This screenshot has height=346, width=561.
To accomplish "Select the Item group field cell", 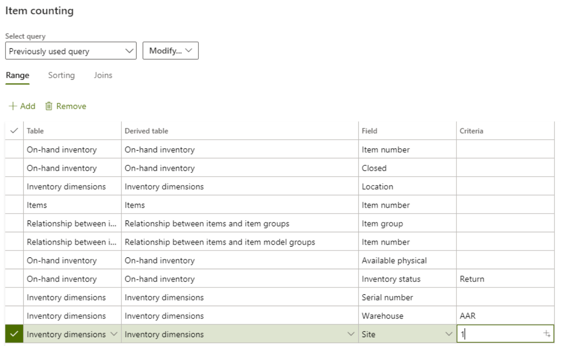I will (x=382, y=223).
